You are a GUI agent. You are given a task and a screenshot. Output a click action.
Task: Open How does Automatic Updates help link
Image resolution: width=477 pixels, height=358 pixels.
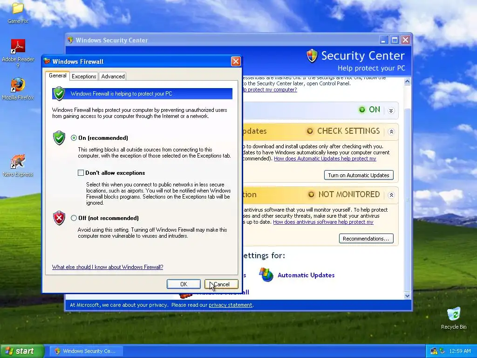click(325, 158)
